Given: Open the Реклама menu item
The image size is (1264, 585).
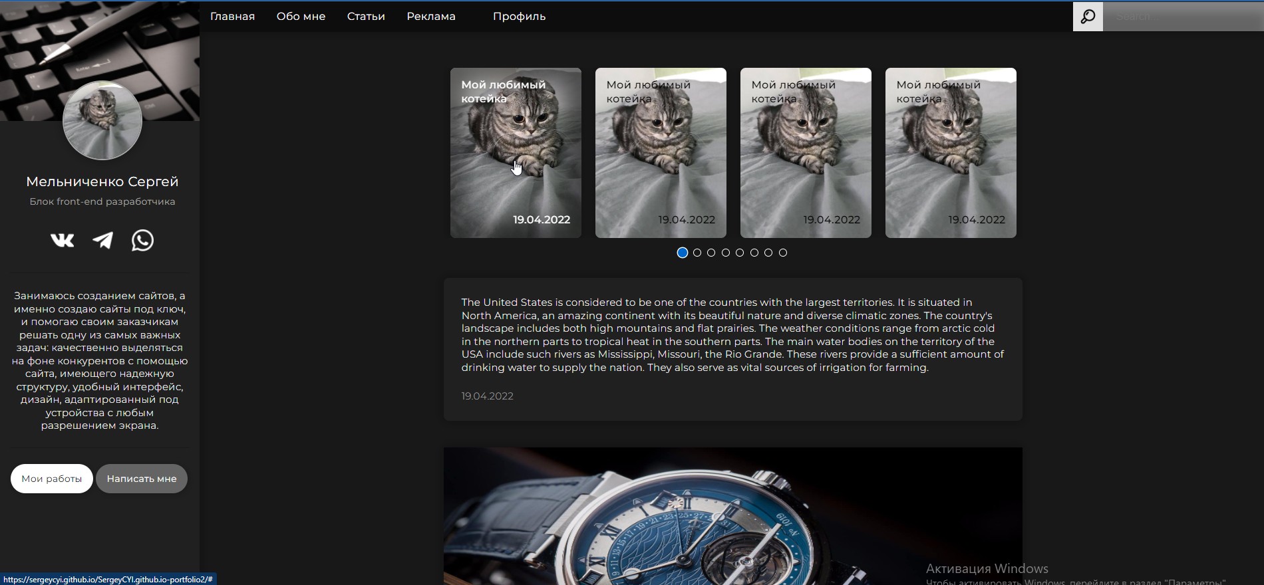Looking at the screenshot, I should [431, 17].
